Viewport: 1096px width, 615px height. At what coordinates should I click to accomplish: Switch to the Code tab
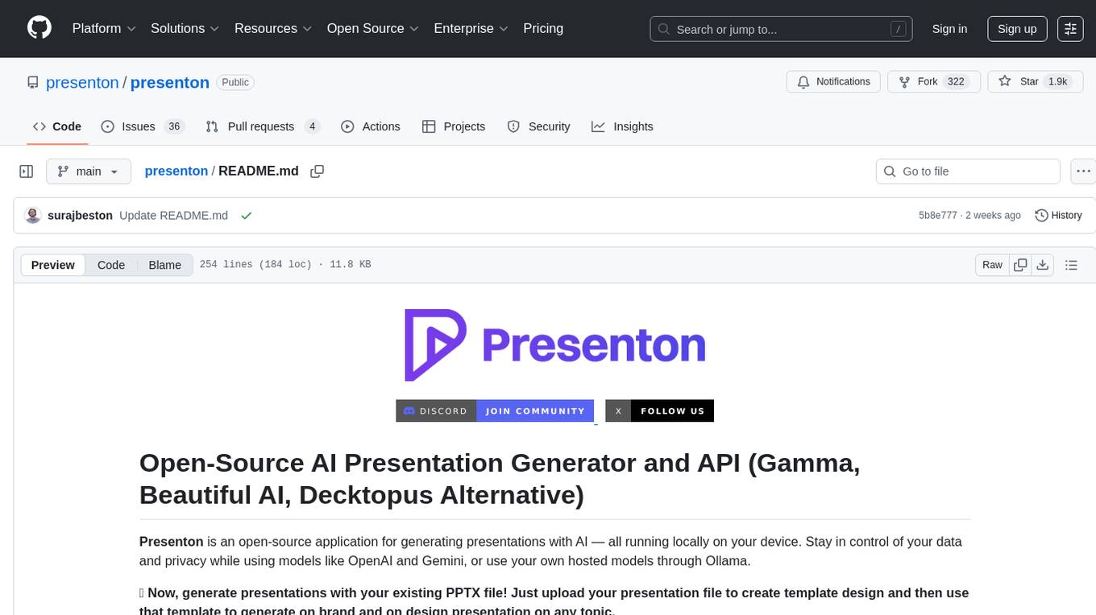click(x=57, y=126)
